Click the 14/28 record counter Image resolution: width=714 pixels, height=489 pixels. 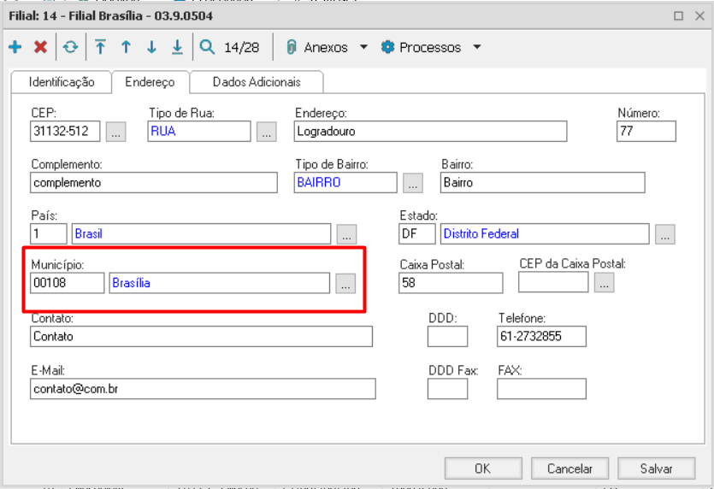[x=242, y=47]
